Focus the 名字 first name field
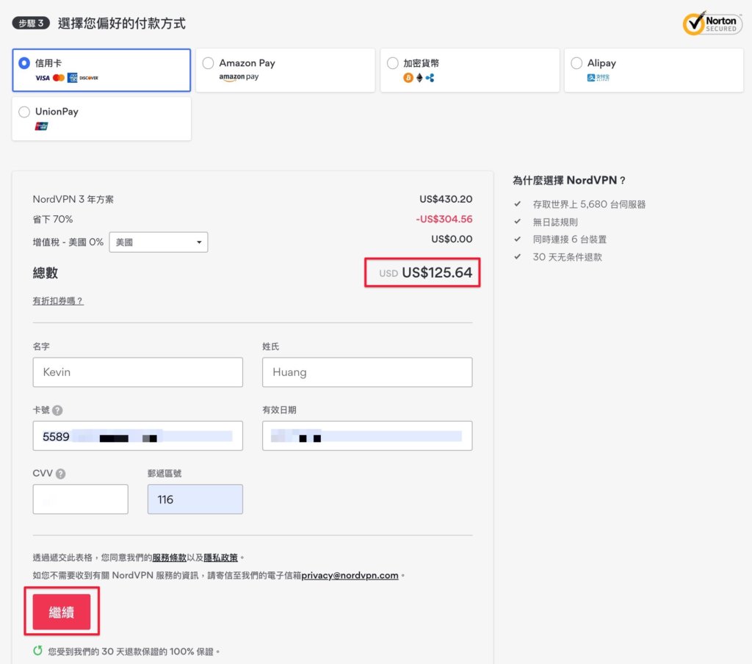The height and width of the screenshot is (664, 752). pos(137,372)
